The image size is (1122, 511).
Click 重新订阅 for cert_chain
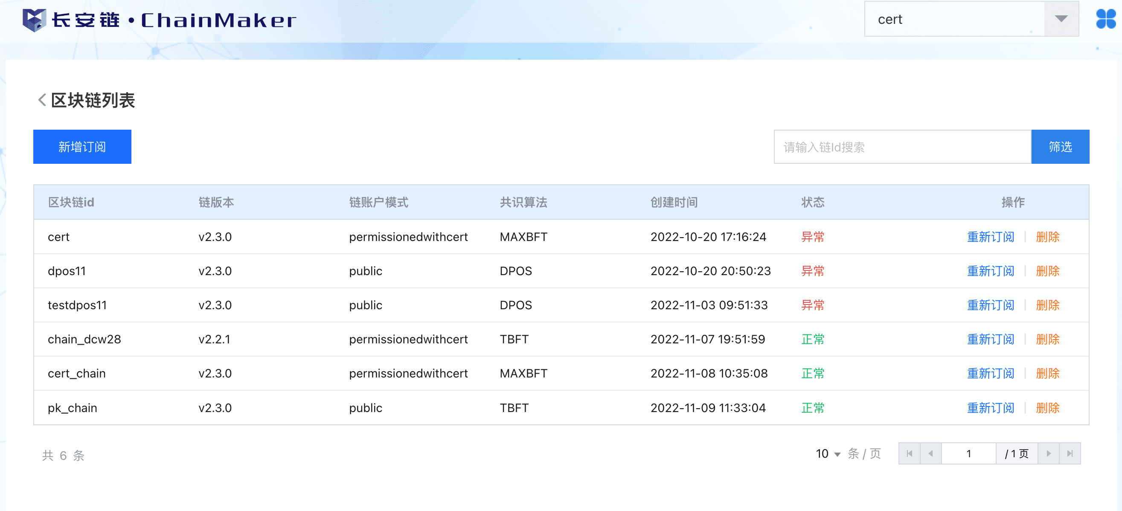(x=991, y=373)
